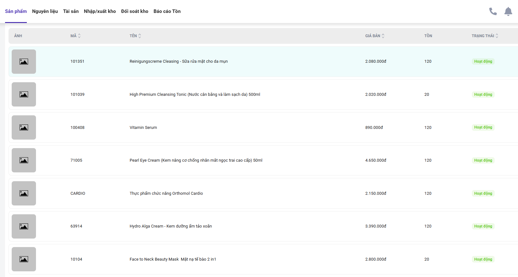Select product code 71005
This screenshot has height=277, width=518.
coord(76,160)
